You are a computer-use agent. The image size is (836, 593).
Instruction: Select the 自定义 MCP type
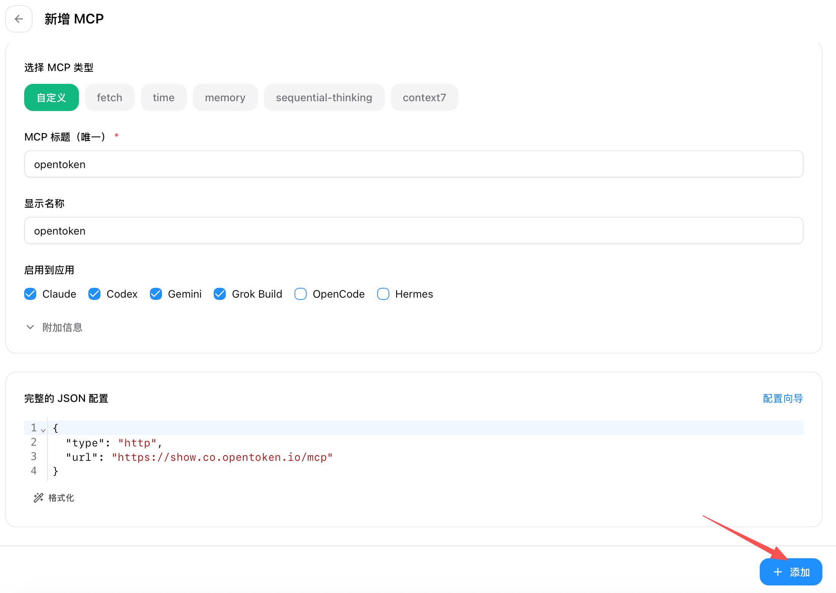(x=51, y=97)
